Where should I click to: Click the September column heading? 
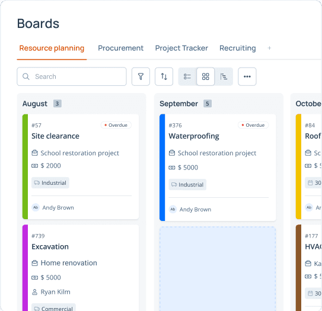[x=178, y=104]
